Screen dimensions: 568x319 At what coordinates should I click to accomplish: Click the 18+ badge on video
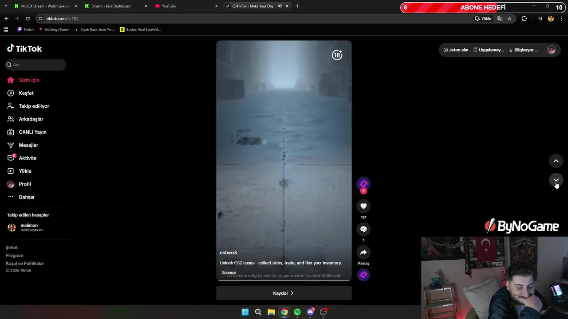point(337,55)
